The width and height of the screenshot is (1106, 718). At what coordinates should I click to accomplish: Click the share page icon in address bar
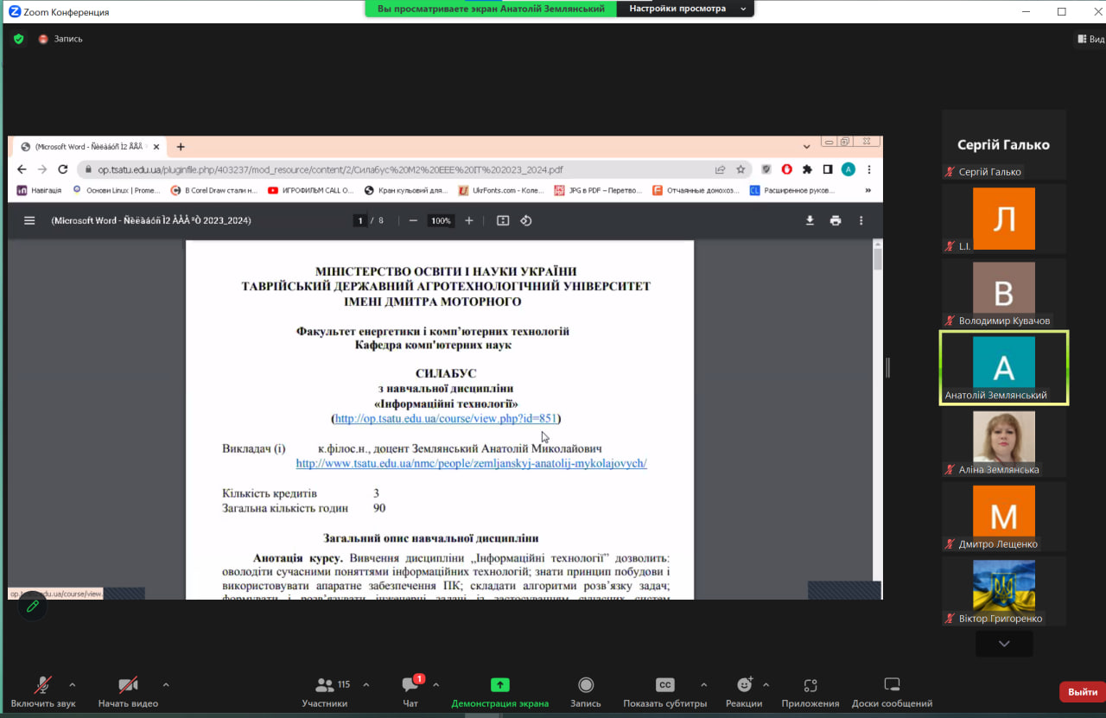720,169
